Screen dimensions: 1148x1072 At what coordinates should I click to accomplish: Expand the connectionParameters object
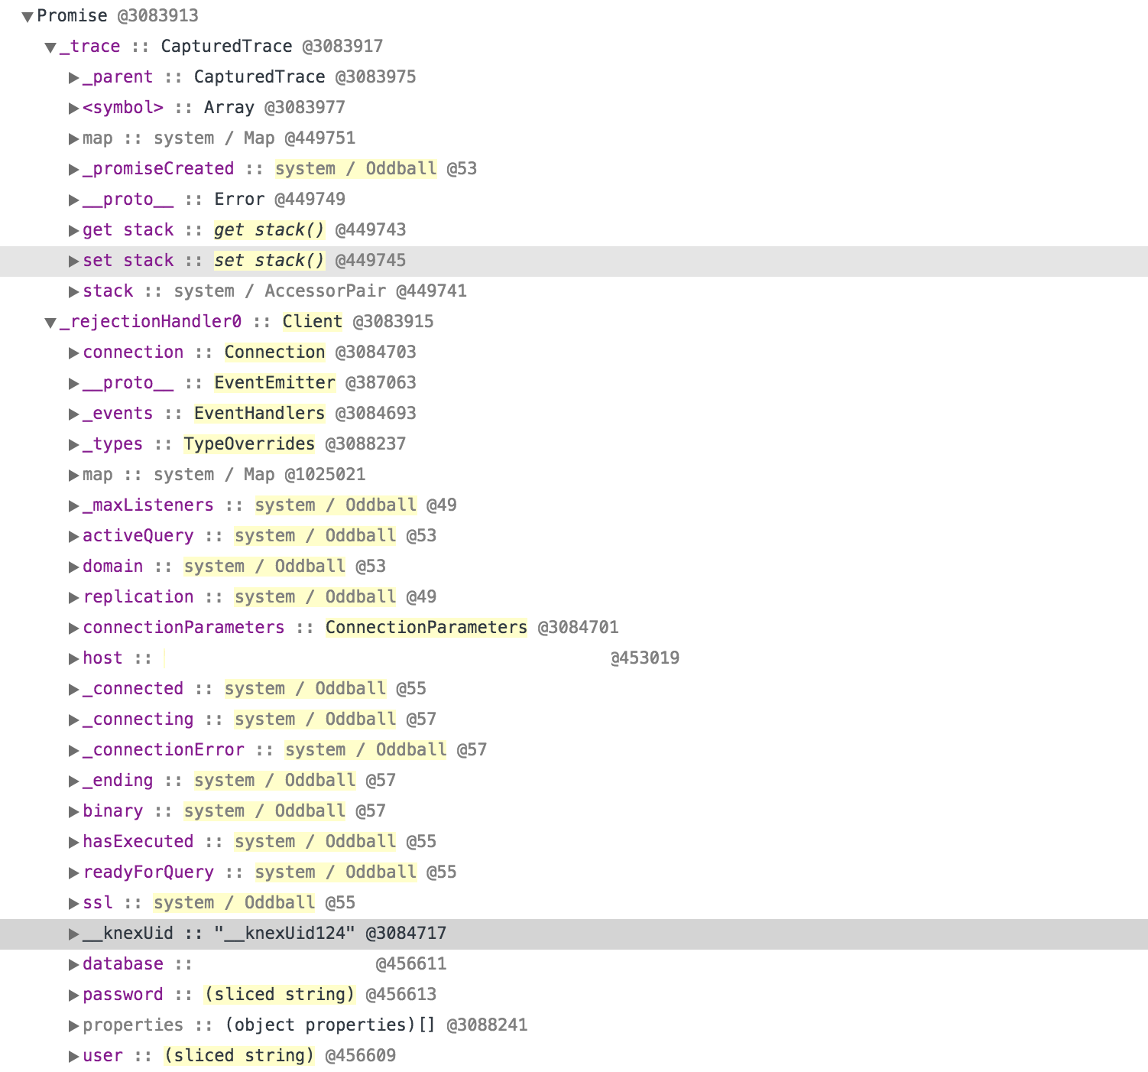73,627
